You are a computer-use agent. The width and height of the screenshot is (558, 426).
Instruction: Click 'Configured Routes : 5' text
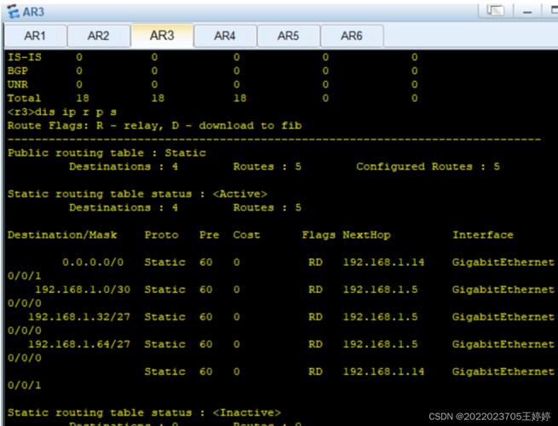pos(428,166)
